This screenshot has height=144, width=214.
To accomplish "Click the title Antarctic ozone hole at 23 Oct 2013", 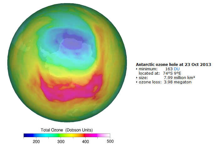I will pyautogui.click(x=174, y=64).
